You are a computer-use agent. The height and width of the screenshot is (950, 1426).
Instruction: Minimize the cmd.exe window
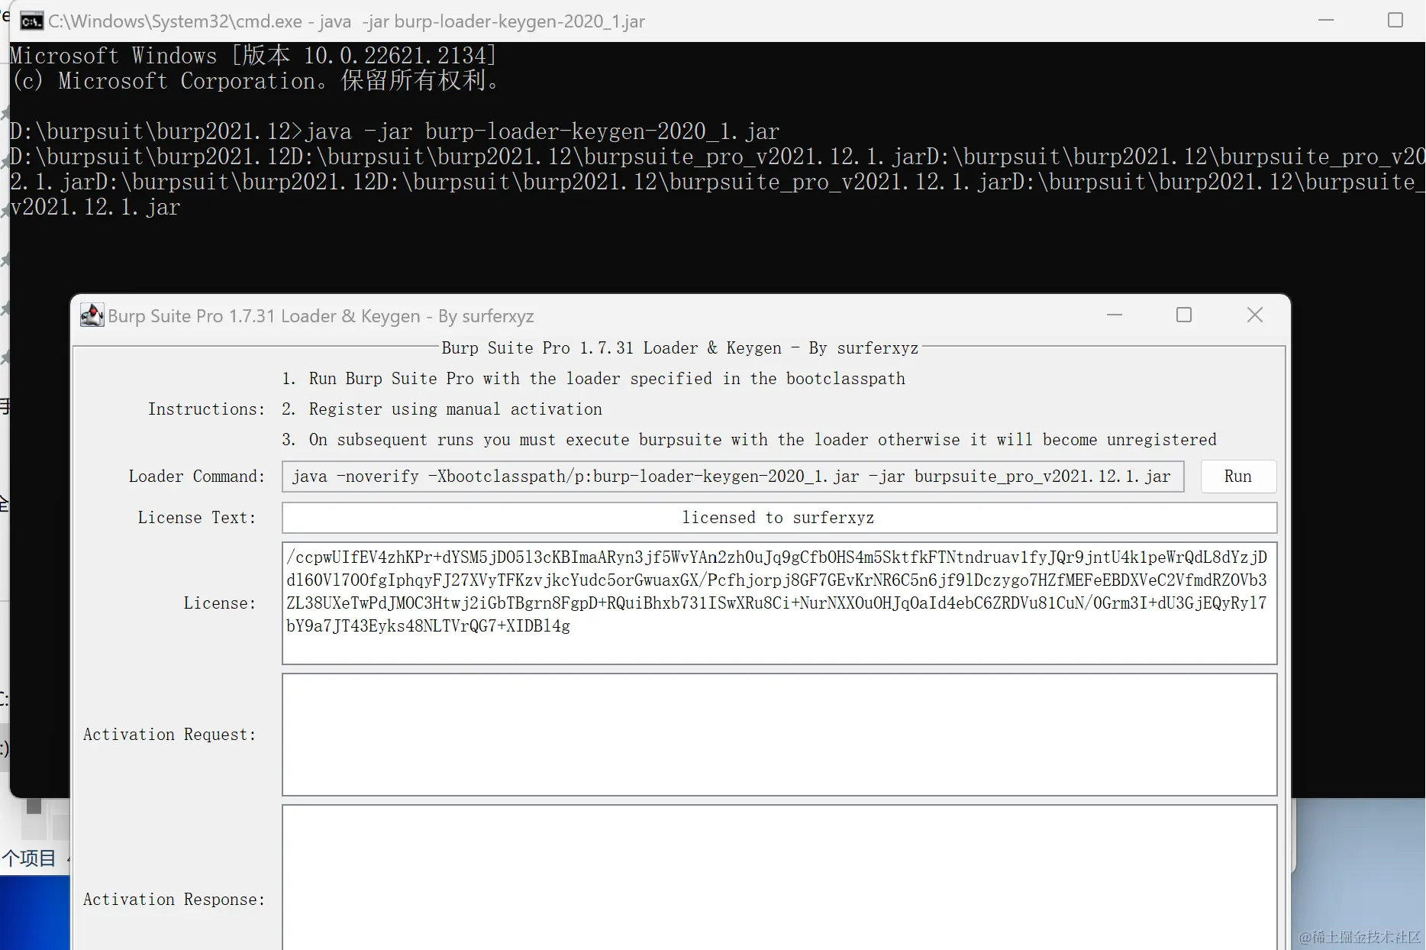click(1326, 21)
